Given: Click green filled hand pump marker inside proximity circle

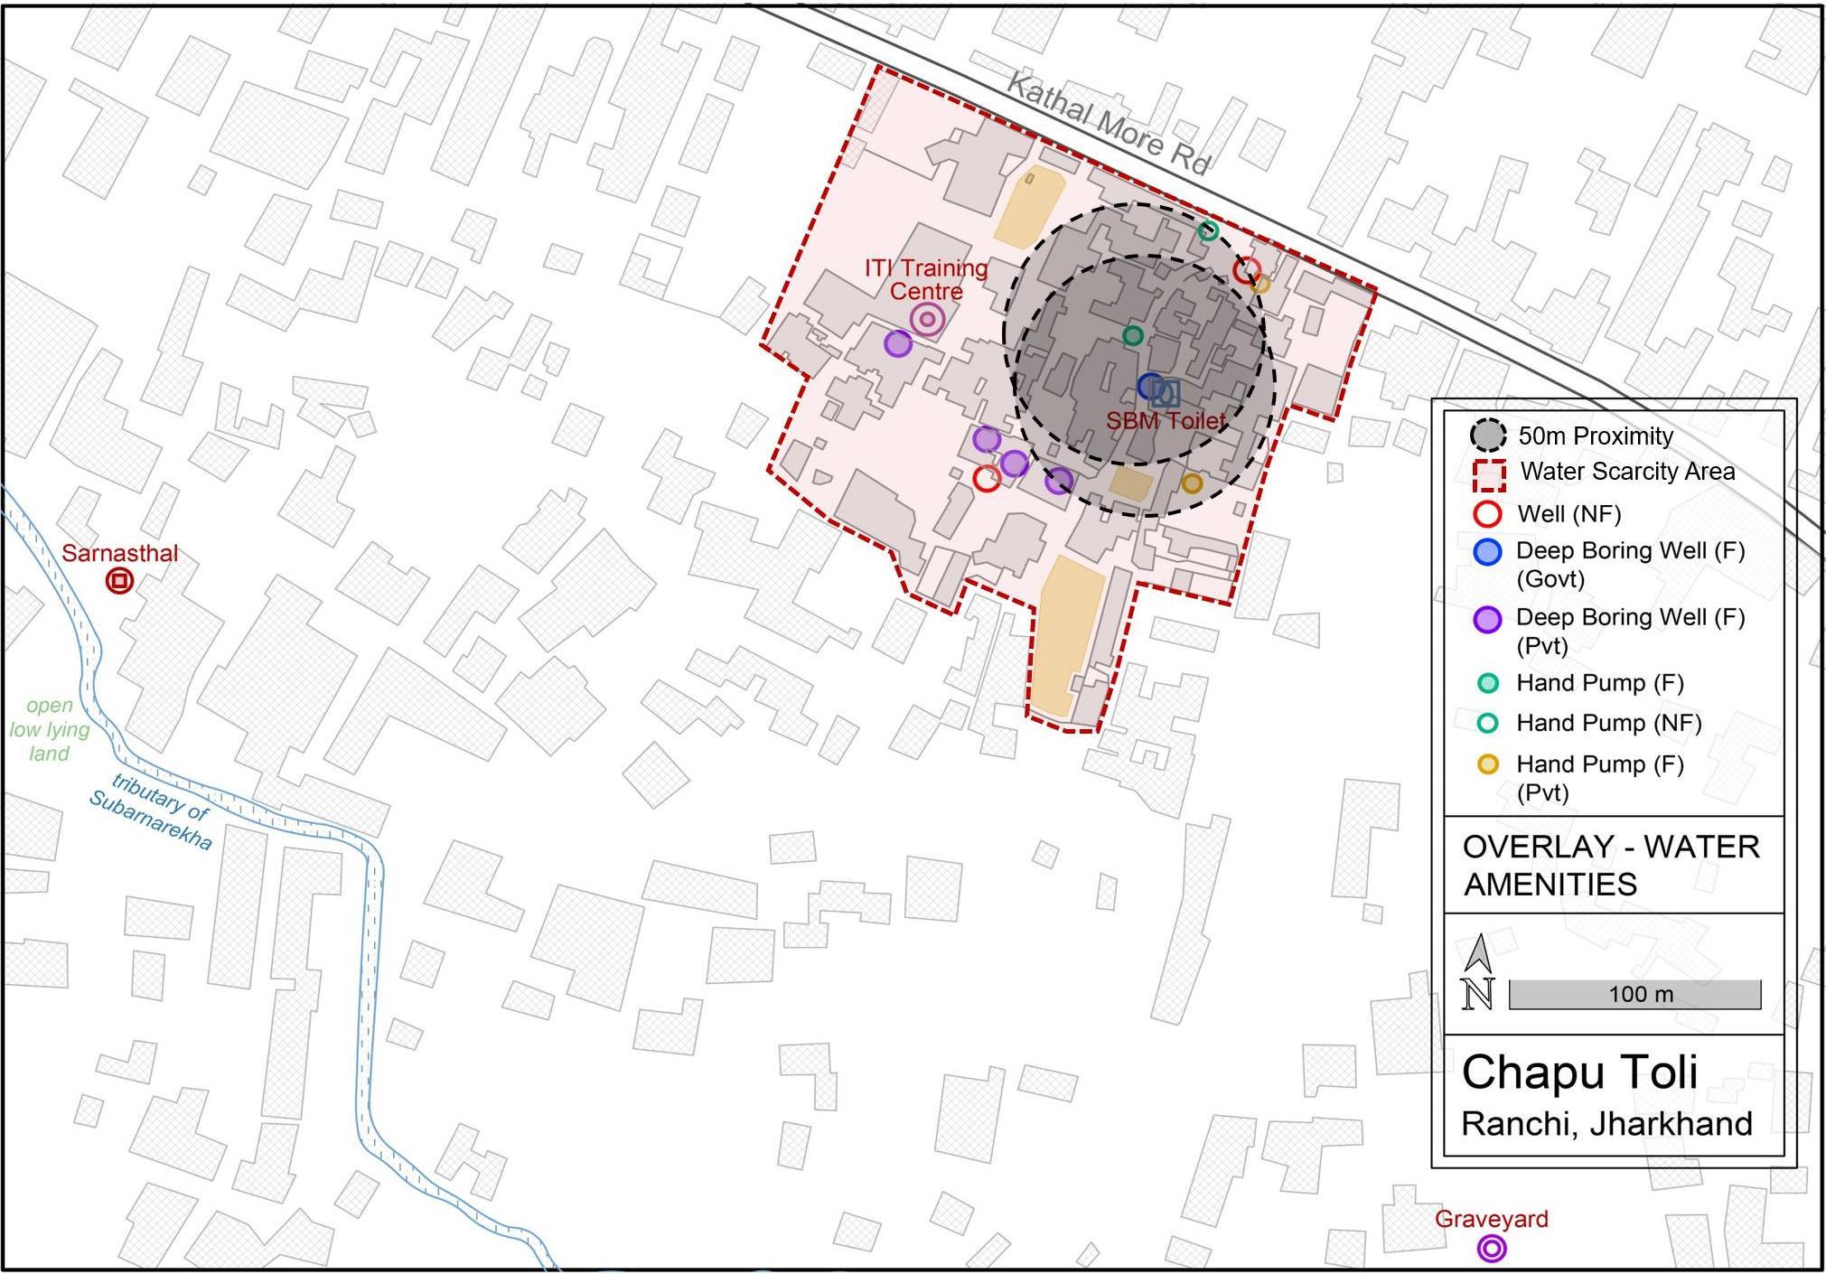Looking at the screenshot, I should (1132, 336).
